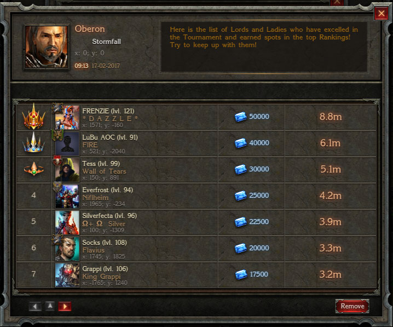Click the bronze tiara third-place icon
Viewport: 393px width, 327px height.
tap(33, 169)
